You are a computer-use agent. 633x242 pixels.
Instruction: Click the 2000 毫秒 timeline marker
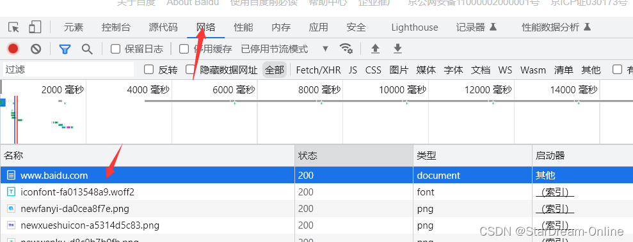tap(63, 90)
